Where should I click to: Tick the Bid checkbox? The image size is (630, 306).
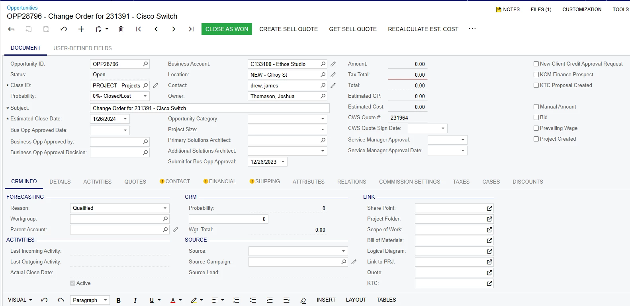point(536,118)
